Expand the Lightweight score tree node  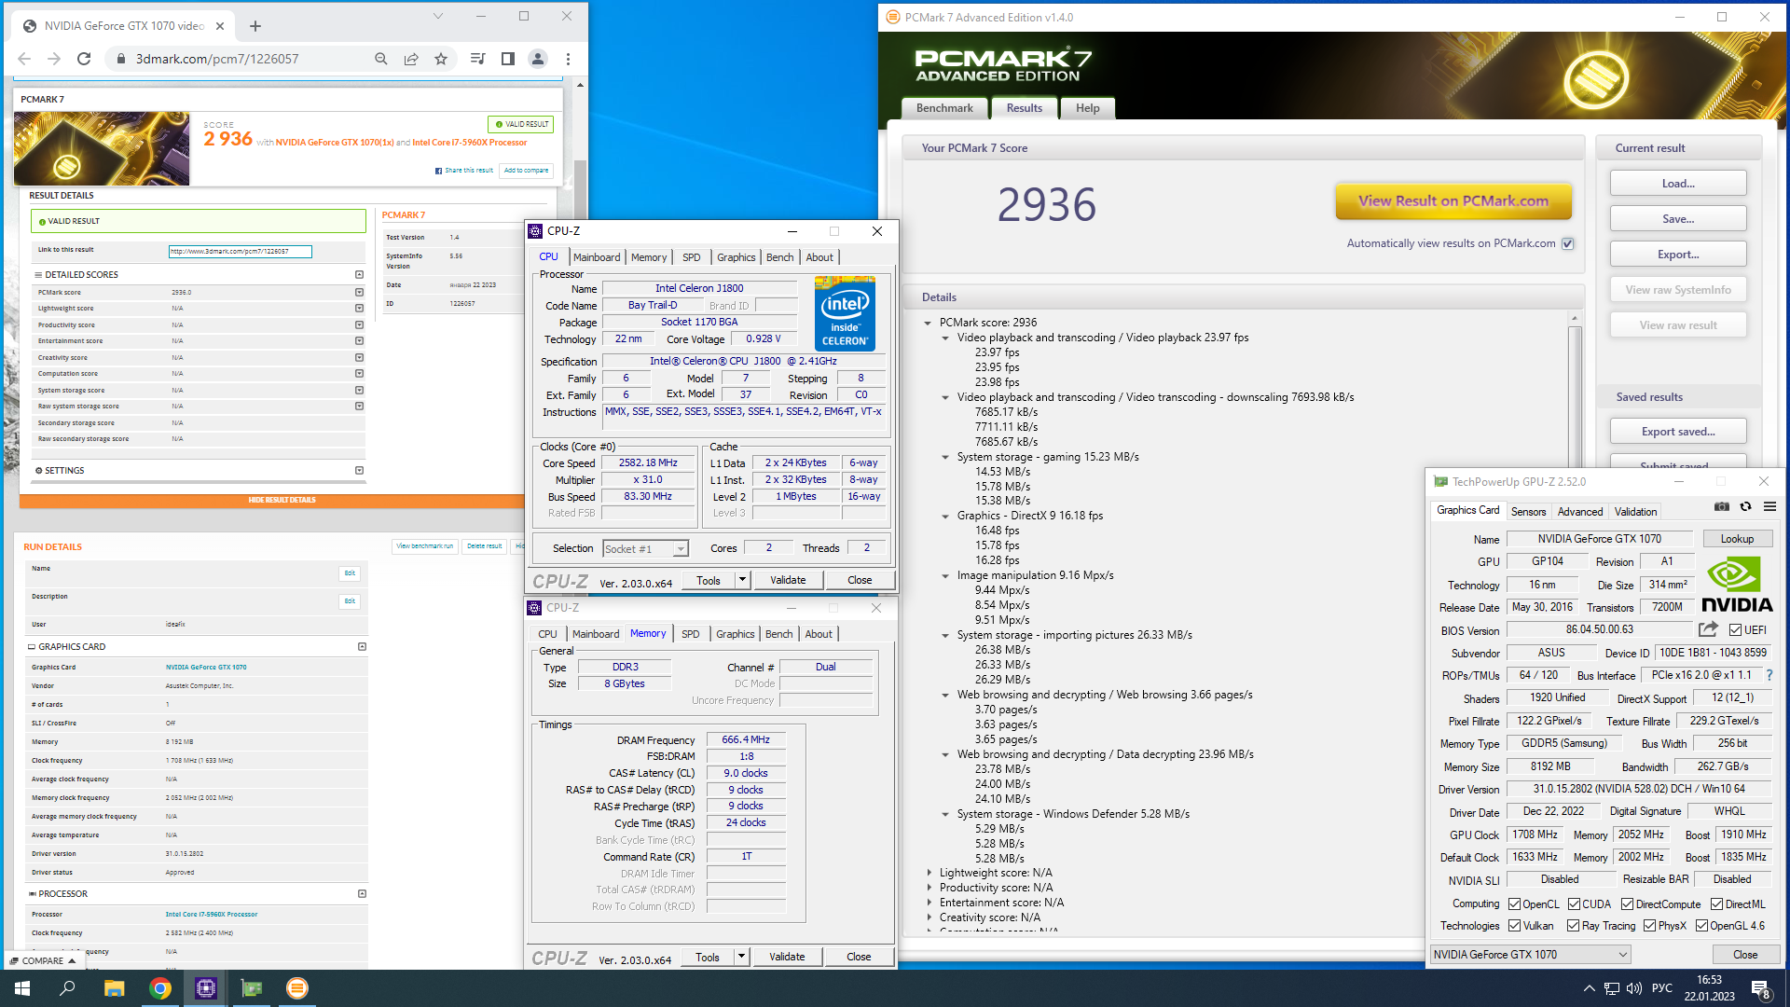click(x=929, y=873)
